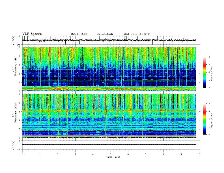Click the ch.2 spectrogram panel
Image resolution: width=224 pixels, height=173 pixels.
109,116
